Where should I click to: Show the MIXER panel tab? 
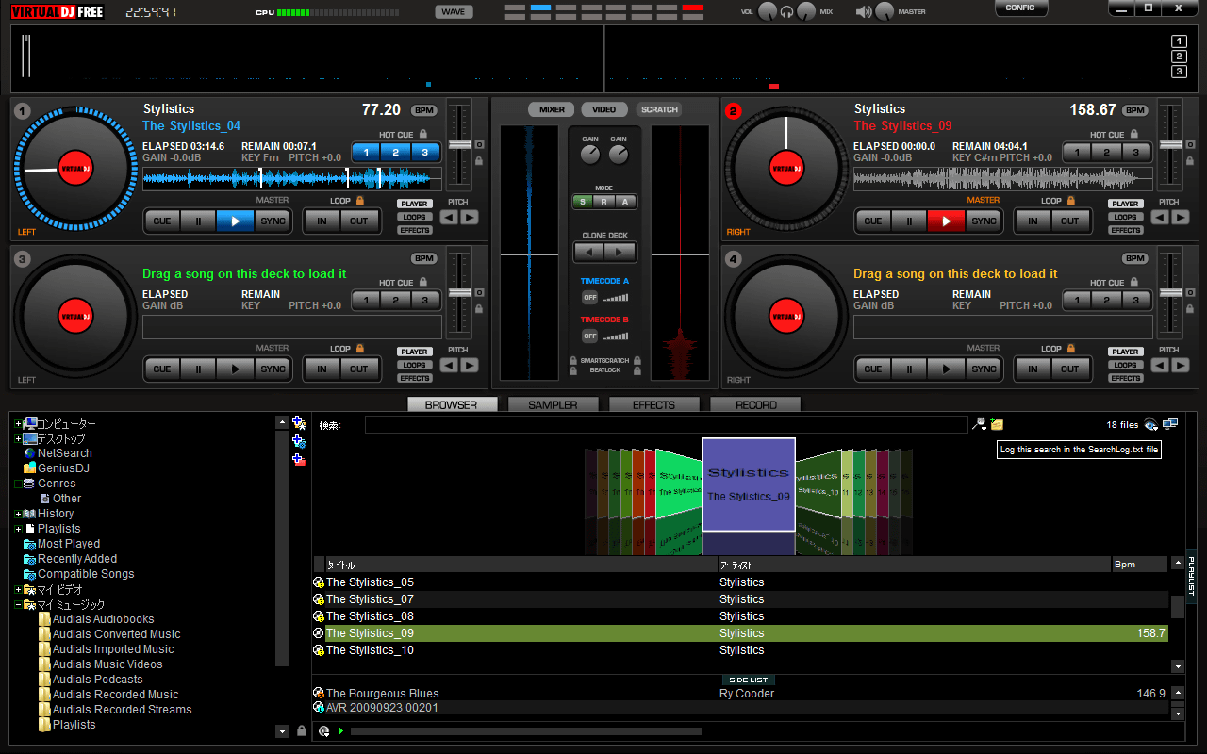tap(552, 109)
